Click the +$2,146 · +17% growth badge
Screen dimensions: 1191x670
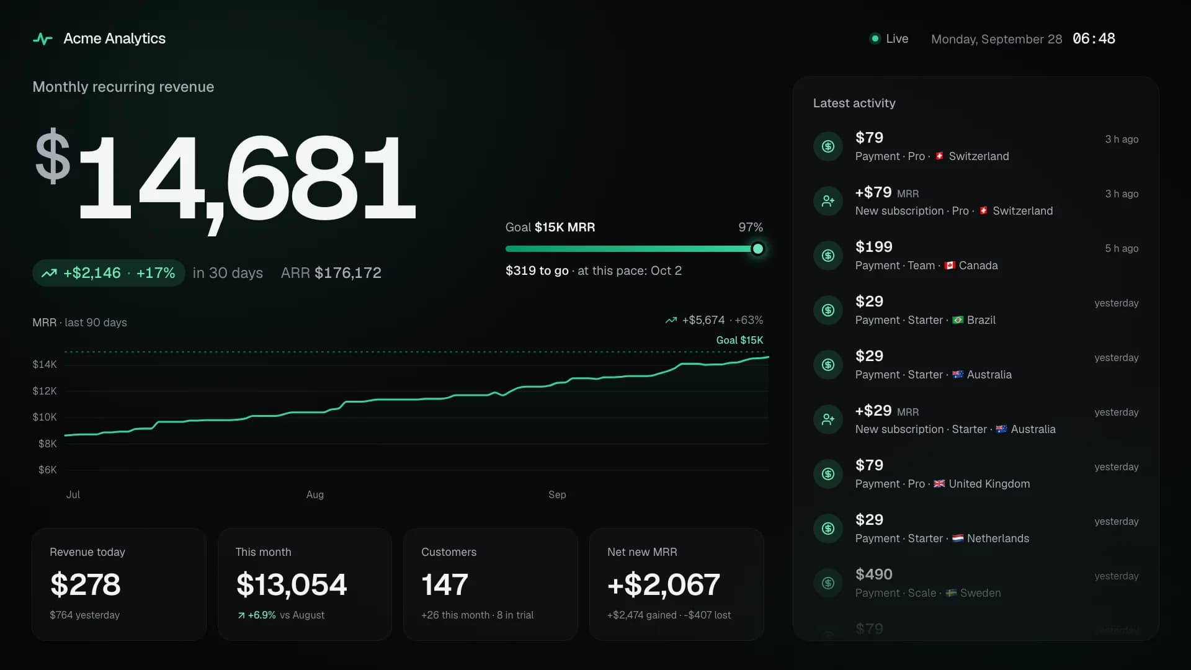109,273
